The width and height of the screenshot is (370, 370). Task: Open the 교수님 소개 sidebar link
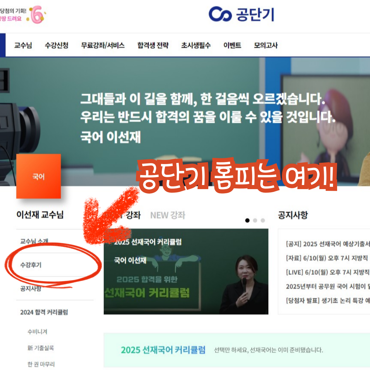pos(34,241)
